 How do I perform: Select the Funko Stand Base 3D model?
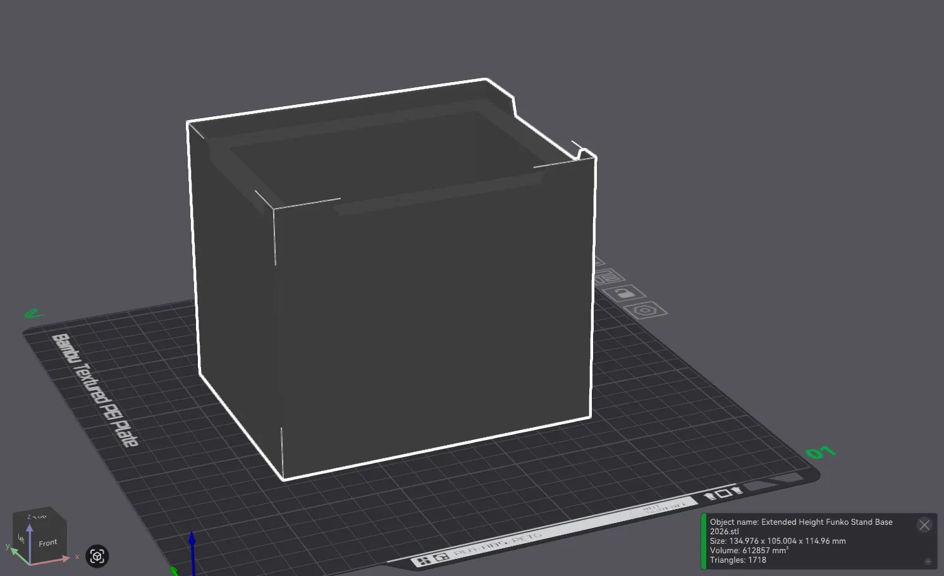point(392,278)
